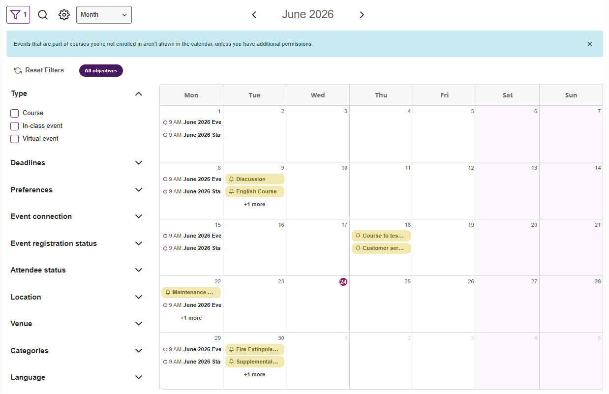Go to previous month arrow

(254, 15)
